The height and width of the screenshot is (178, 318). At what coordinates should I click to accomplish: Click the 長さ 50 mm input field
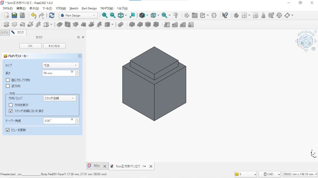57,73
